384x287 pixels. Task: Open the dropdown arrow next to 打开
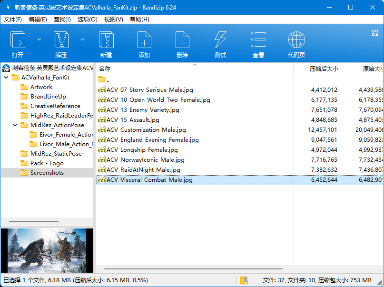(x=39, y=40)
